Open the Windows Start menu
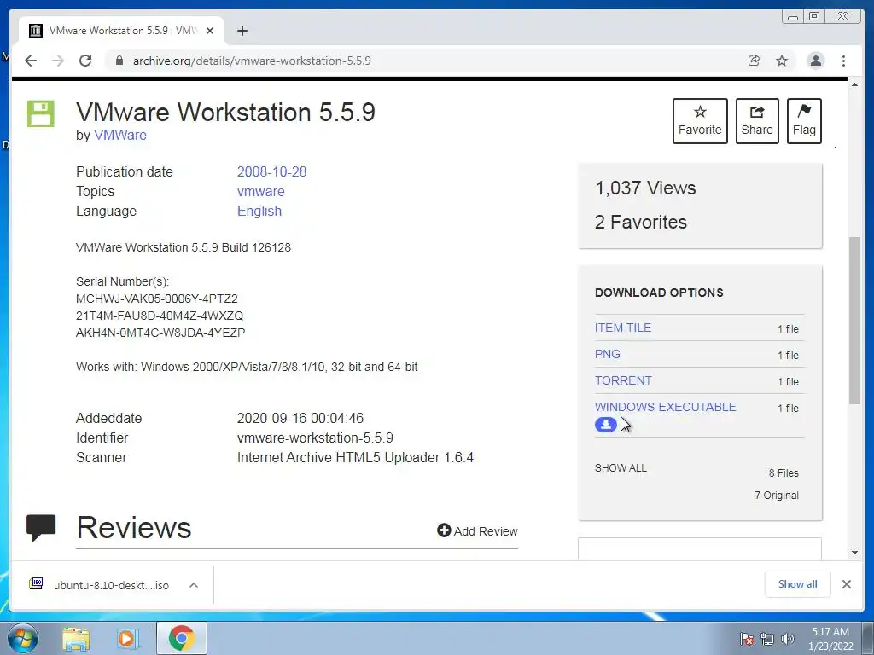 point(23,638)
